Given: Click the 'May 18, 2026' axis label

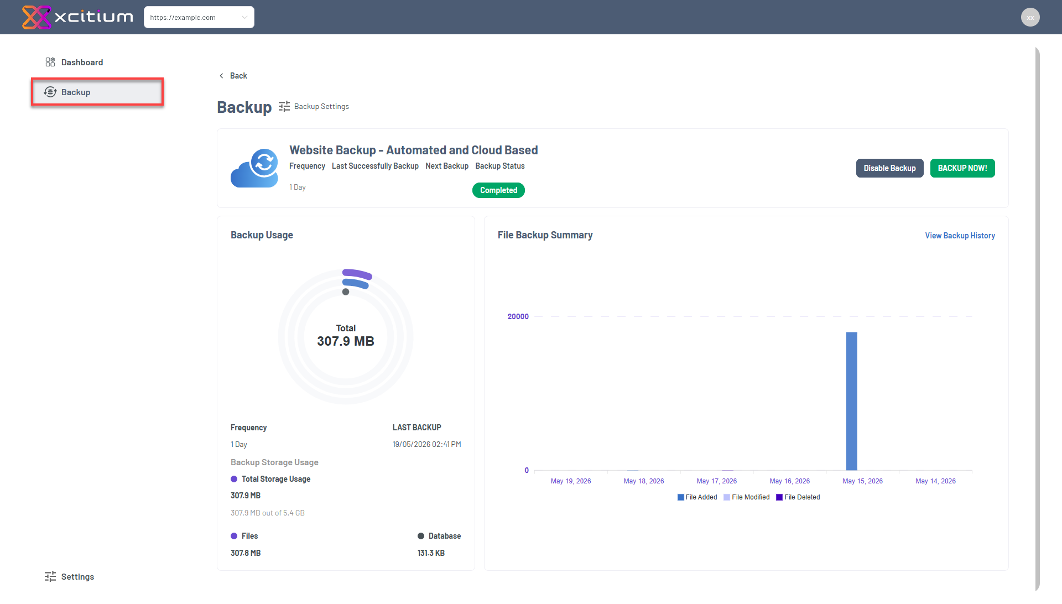Looking at the screenshot, I should (x=644, y=481).
